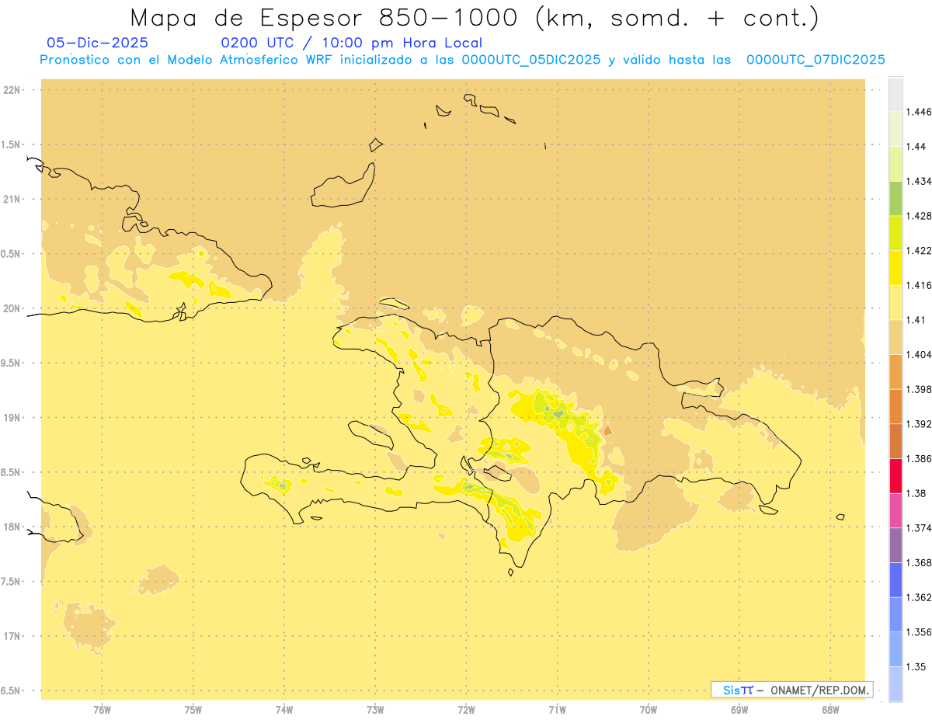Screen dimensions: 932x720
Task: Select legend swatch between 1.35 and 1.356
Action: [x=895, y=649]
